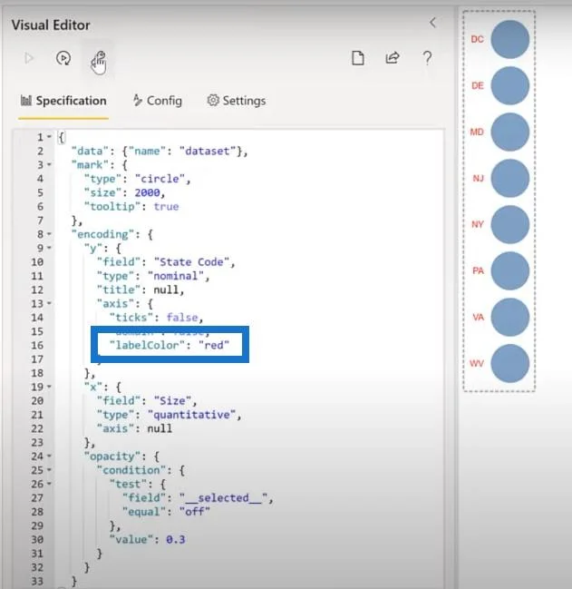
Task: Click the red WV axis label
Action: tap(477, 363)
